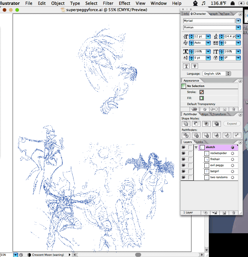
Task: Click the Underline text style button
Action: [x=187, y=66]
